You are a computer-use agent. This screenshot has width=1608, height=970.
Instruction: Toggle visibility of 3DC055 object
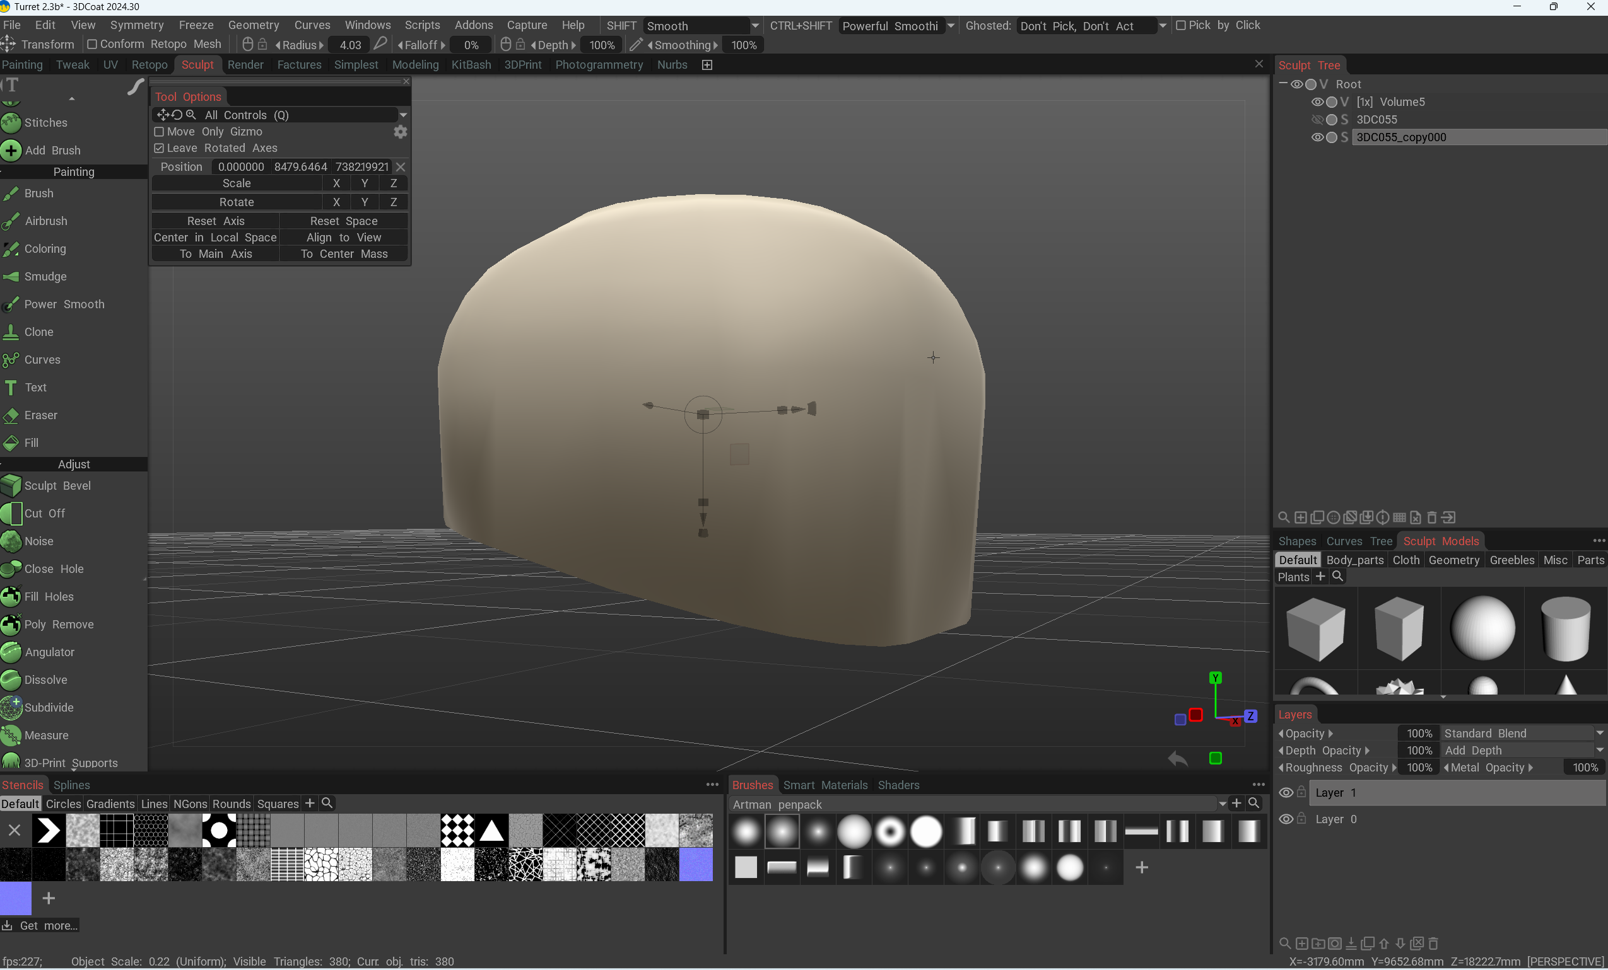click(1317, 120)
